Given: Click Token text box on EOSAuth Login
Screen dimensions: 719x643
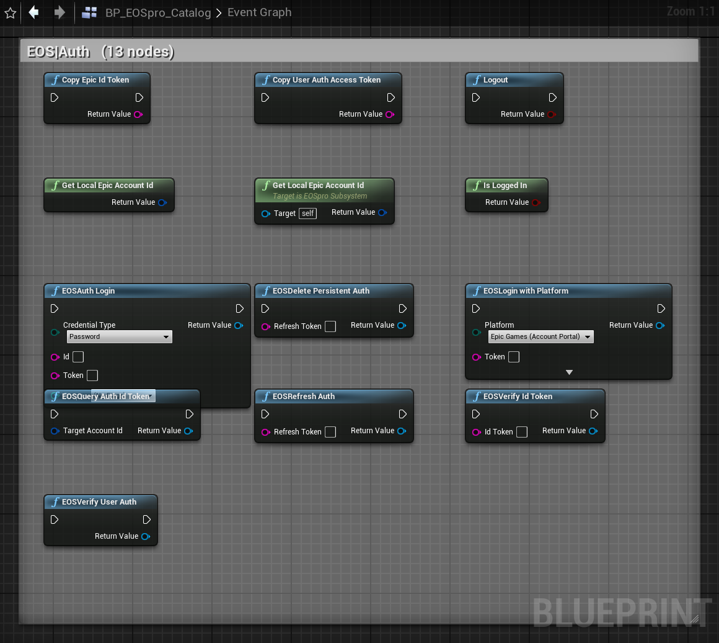Looking at the screenshot, I should [92, 375].
